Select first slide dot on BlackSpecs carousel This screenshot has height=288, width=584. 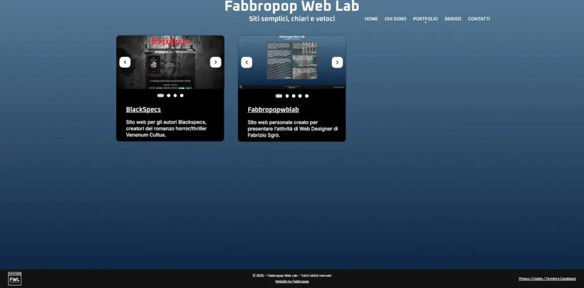[x=160, y=95]
